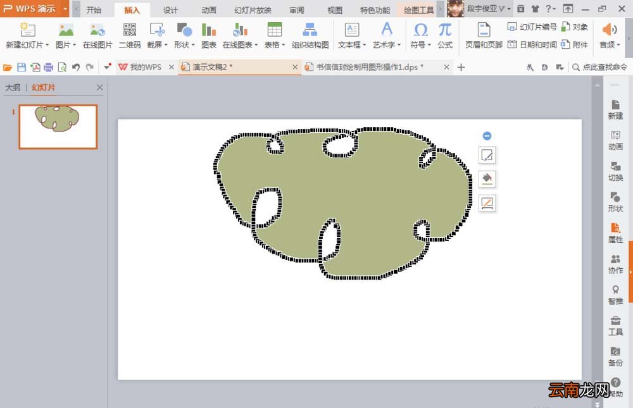Open the 属性 properties side panel
Viewport: 633px width, 408px height.
coord(615,233)
